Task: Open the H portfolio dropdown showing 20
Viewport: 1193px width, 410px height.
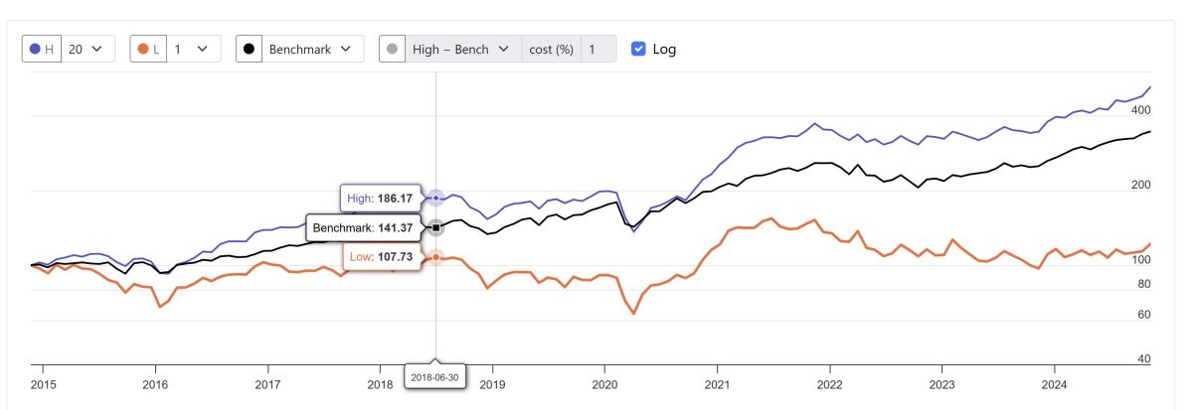Action: (88, 49)
